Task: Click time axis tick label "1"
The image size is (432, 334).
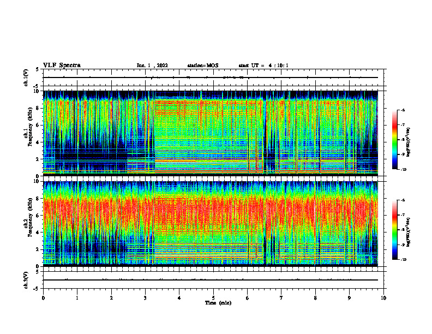Action: (x=77, y=298)
